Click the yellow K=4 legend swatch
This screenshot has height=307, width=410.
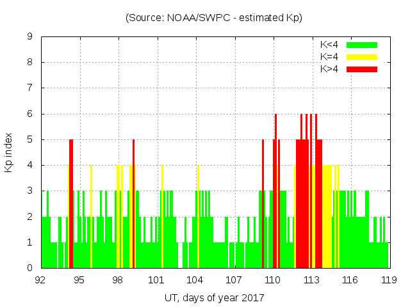point(362,57)
